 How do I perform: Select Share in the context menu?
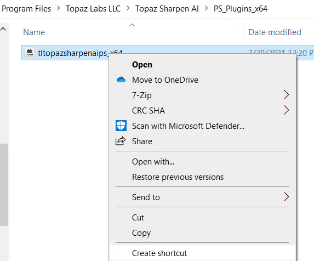point(202,141)
